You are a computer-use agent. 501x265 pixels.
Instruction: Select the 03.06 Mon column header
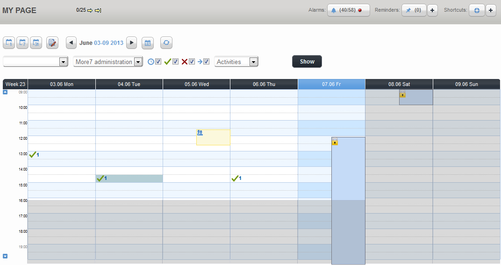coord(62,84)
